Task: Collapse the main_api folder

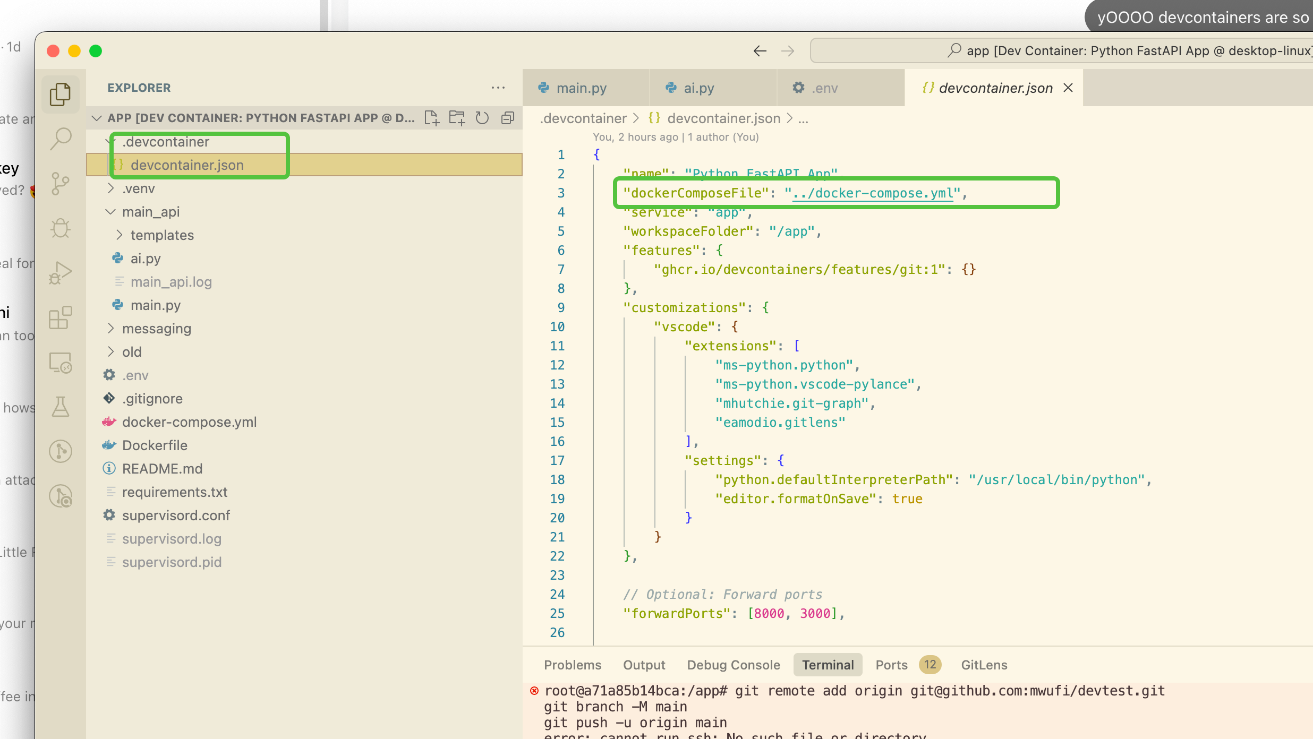Action: (151, 212)
